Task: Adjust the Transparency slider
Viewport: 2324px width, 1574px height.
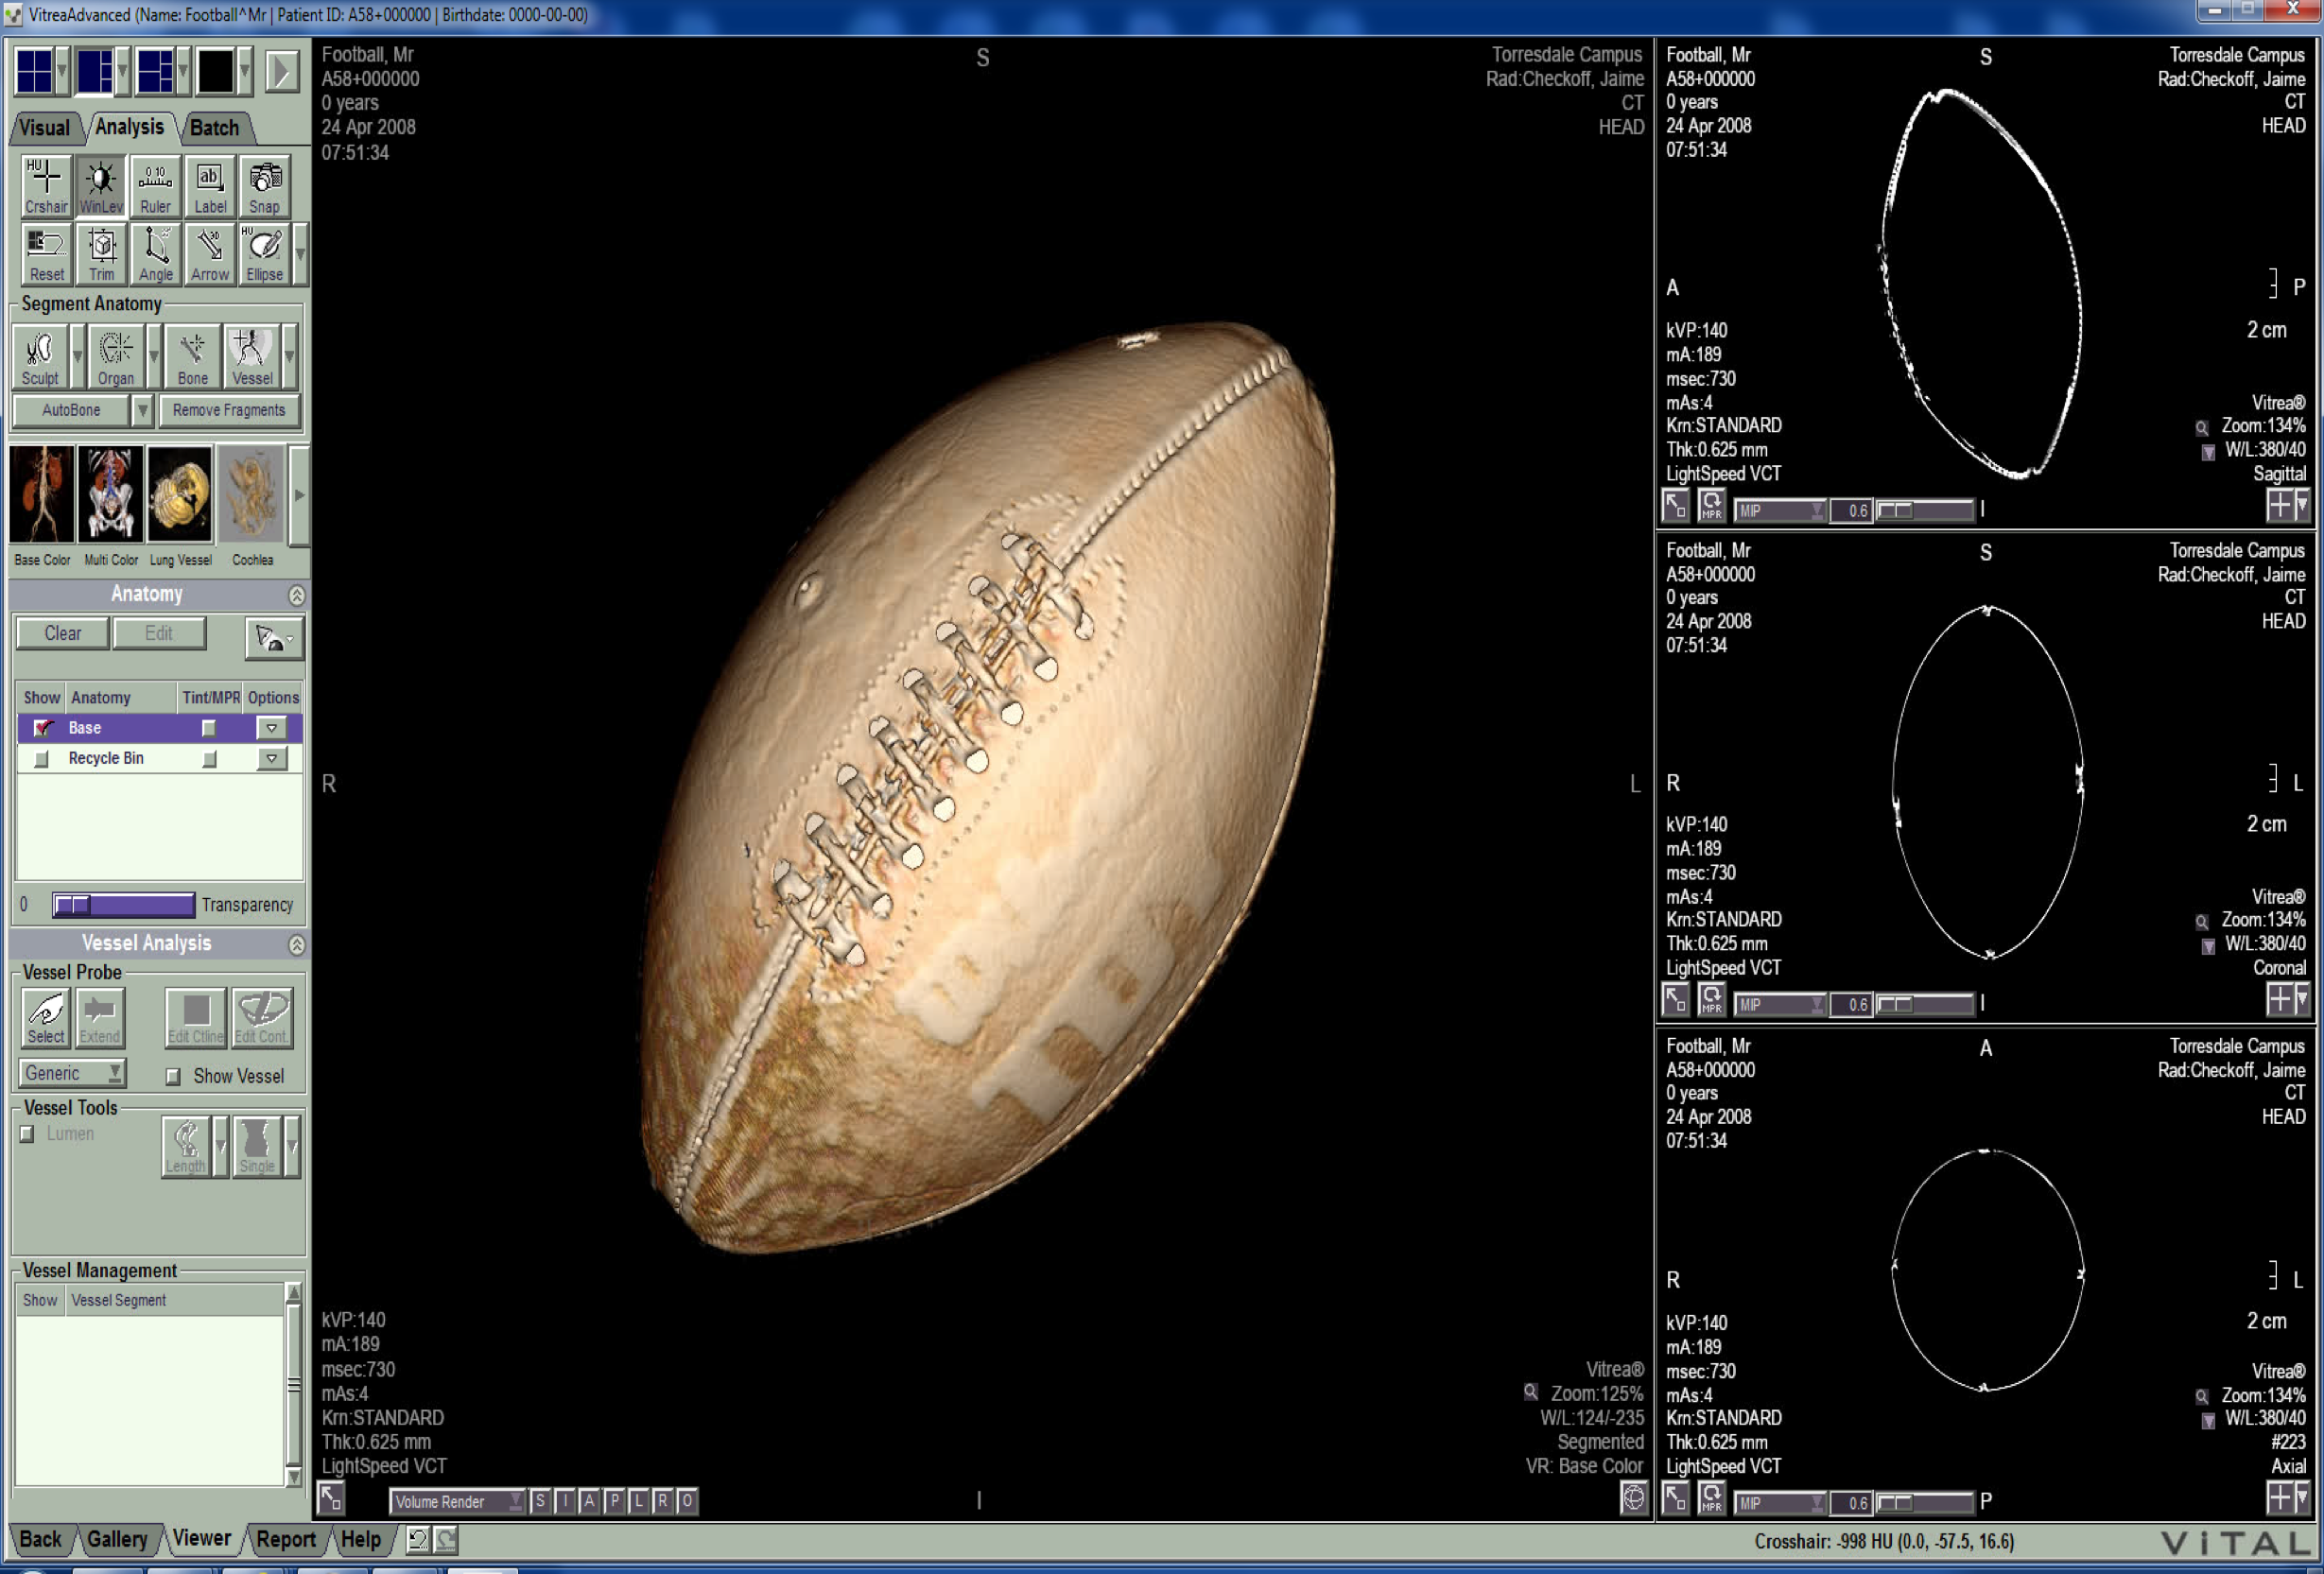Action: pos(123,905)
